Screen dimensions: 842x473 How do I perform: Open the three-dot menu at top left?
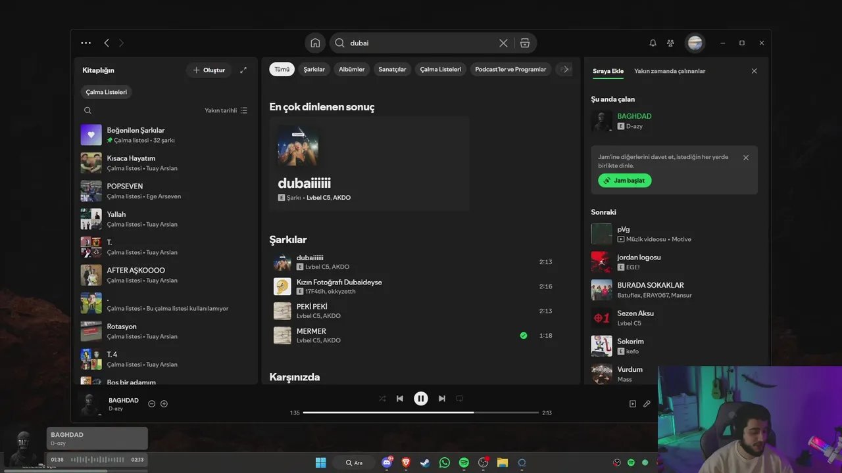86,43
